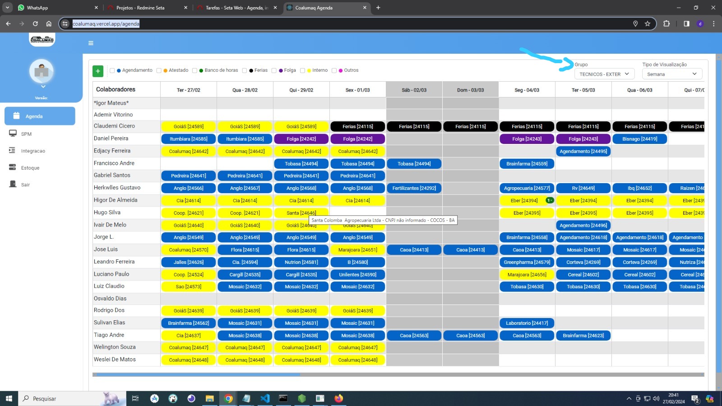The height and width of the screenshot is (406, 722).
Task: Bookmark this page with star icon
Action: click(648, 23)
